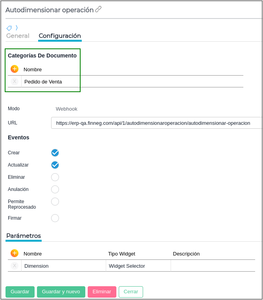Screen dimensions: 263x300
Task: Select the Configuración tab
Action: (60, 36)
